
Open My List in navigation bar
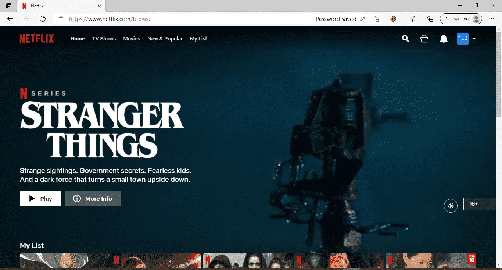tap(198, 39)
